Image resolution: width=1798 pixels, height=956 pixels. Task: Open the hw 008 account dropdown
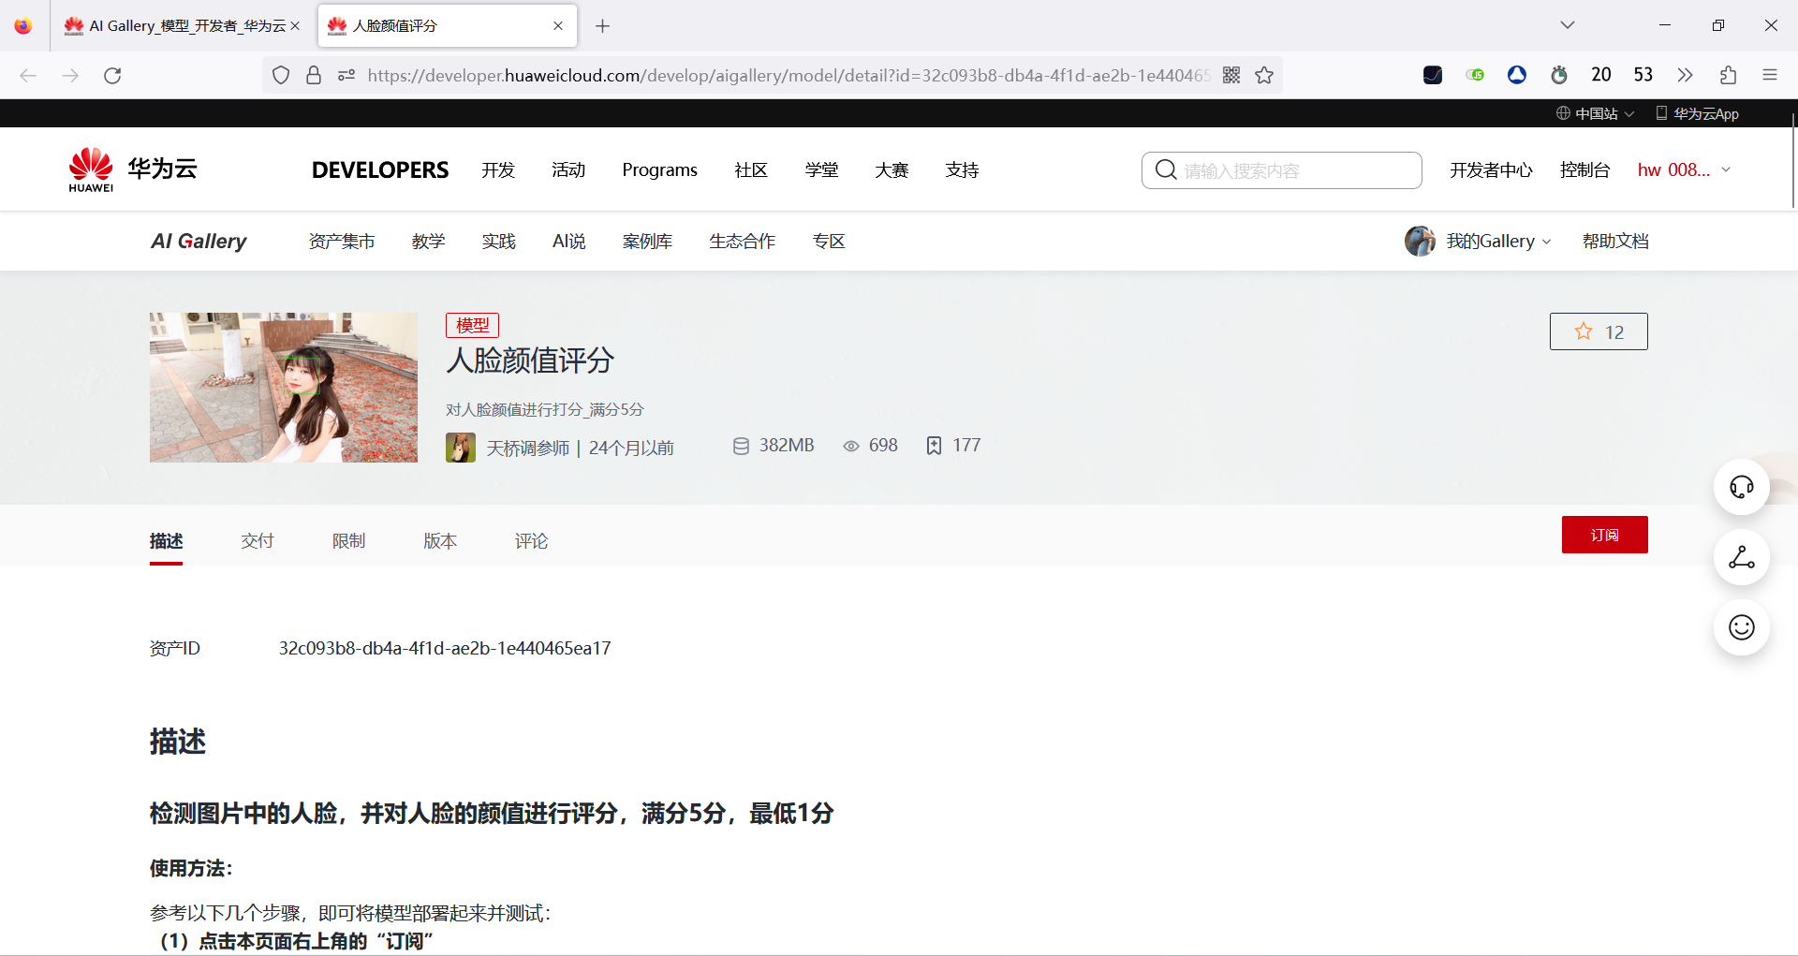coord(1683,169)
